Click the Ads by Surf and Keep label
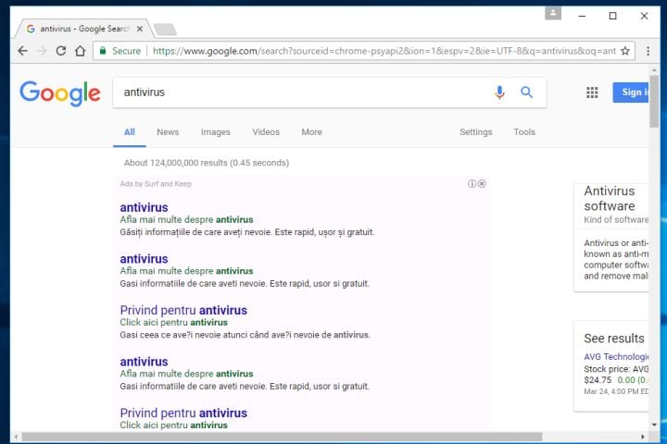 (156, 184)
